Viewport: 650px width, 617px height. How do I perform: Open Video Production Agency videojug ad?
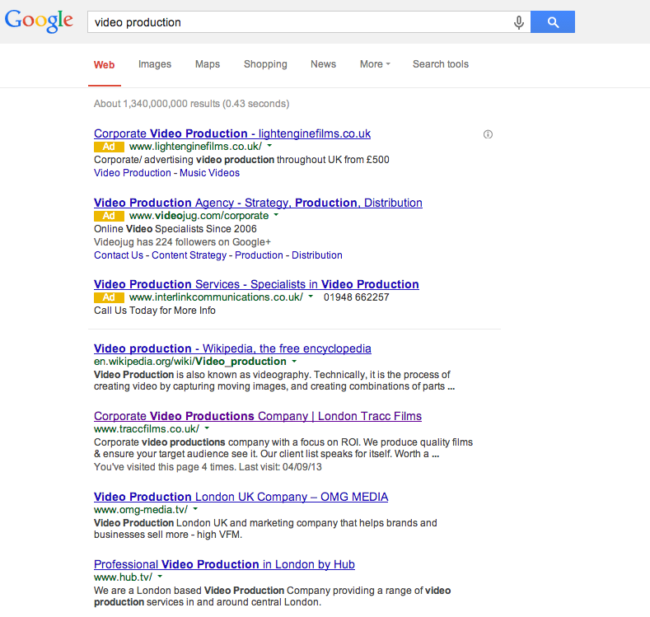(258, 203)
